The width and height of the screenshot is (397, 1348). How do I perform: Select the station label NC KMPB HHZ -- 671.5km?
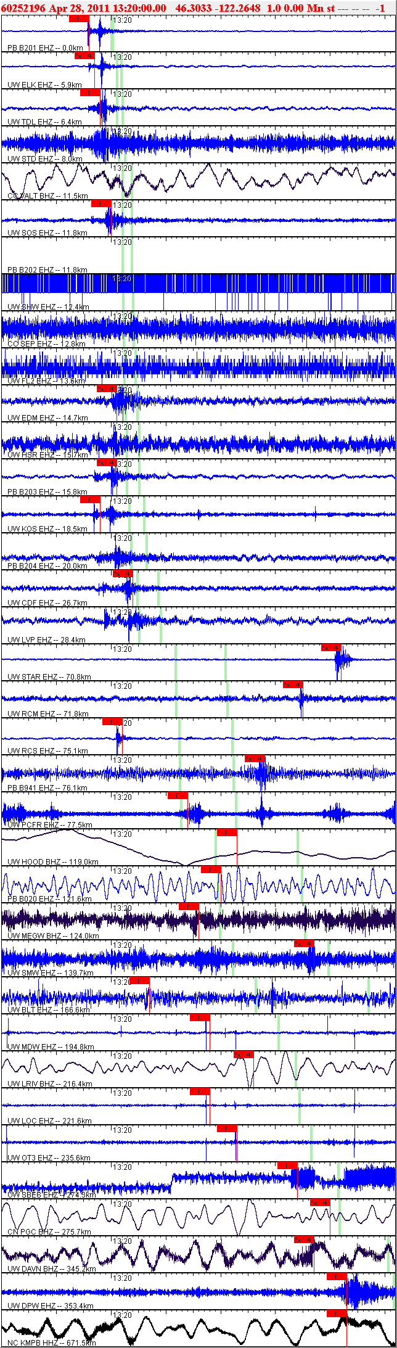52,1343
